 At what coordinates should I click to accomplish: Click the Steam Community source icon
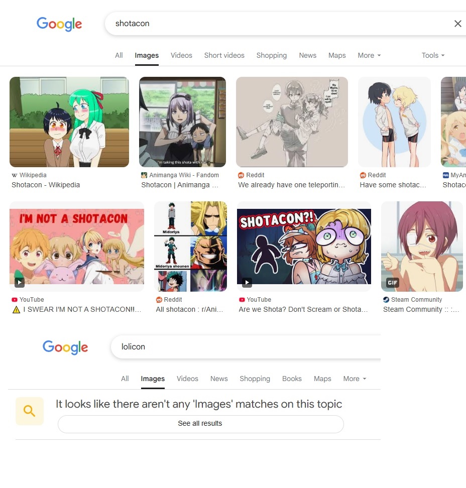click(x=386, y=300)
